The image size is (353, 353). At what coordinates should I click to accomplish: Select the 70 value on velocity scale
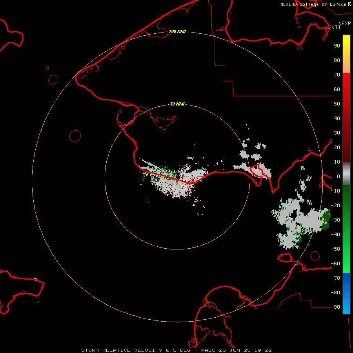click(337, 75)
